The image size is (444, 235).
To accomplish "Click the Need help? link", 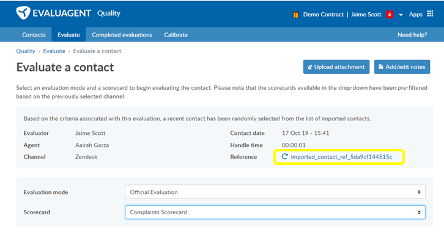I will click(412, 35).
